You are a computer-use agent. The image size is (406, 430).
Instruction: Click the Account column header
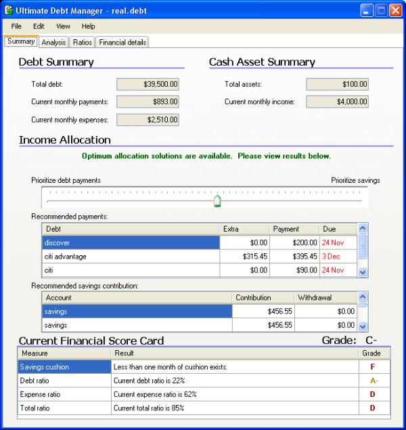tap(137, 297)
